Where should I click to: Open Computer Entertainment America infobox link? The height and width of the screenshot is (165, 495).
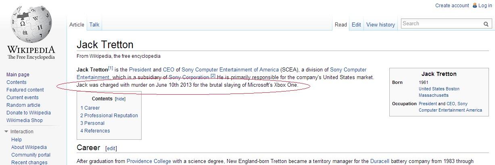[450, 110]
